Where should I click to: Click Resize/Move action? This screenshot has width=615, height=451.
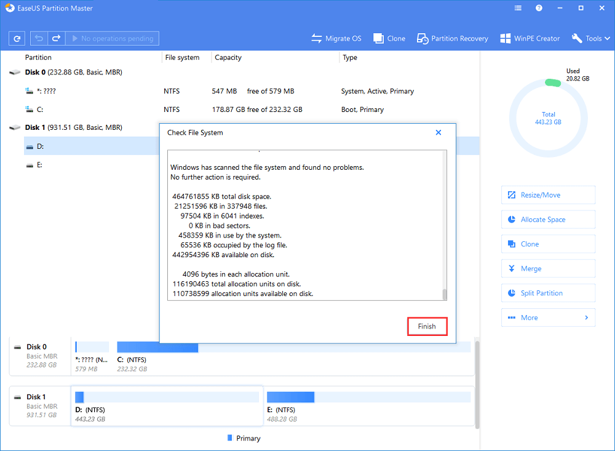point(548,195)
